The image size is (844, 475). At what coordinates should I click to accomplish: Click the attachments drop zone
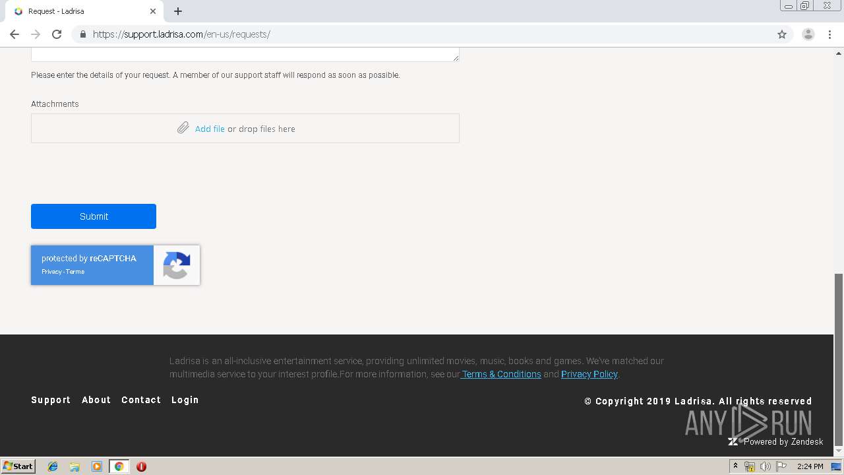point(245,128)
